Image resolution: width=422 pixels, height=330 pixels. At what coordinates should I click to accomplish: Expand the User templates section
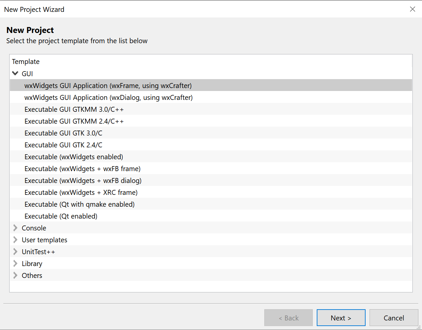click(15, 240)
